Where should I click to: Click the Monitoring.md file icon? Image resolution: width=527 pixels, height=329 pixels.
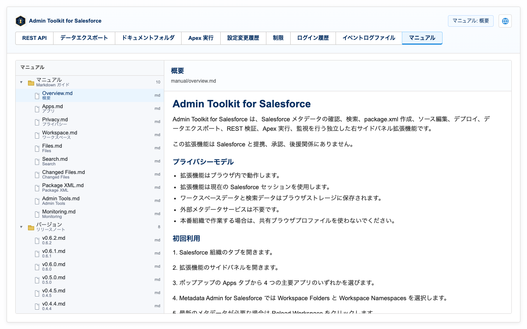tap(37, 214)
